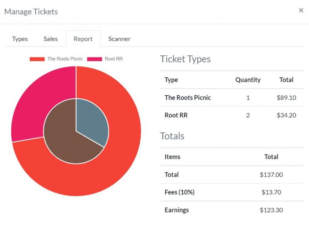
Task: Click the Type column header
Action: [x=171, y=79]
